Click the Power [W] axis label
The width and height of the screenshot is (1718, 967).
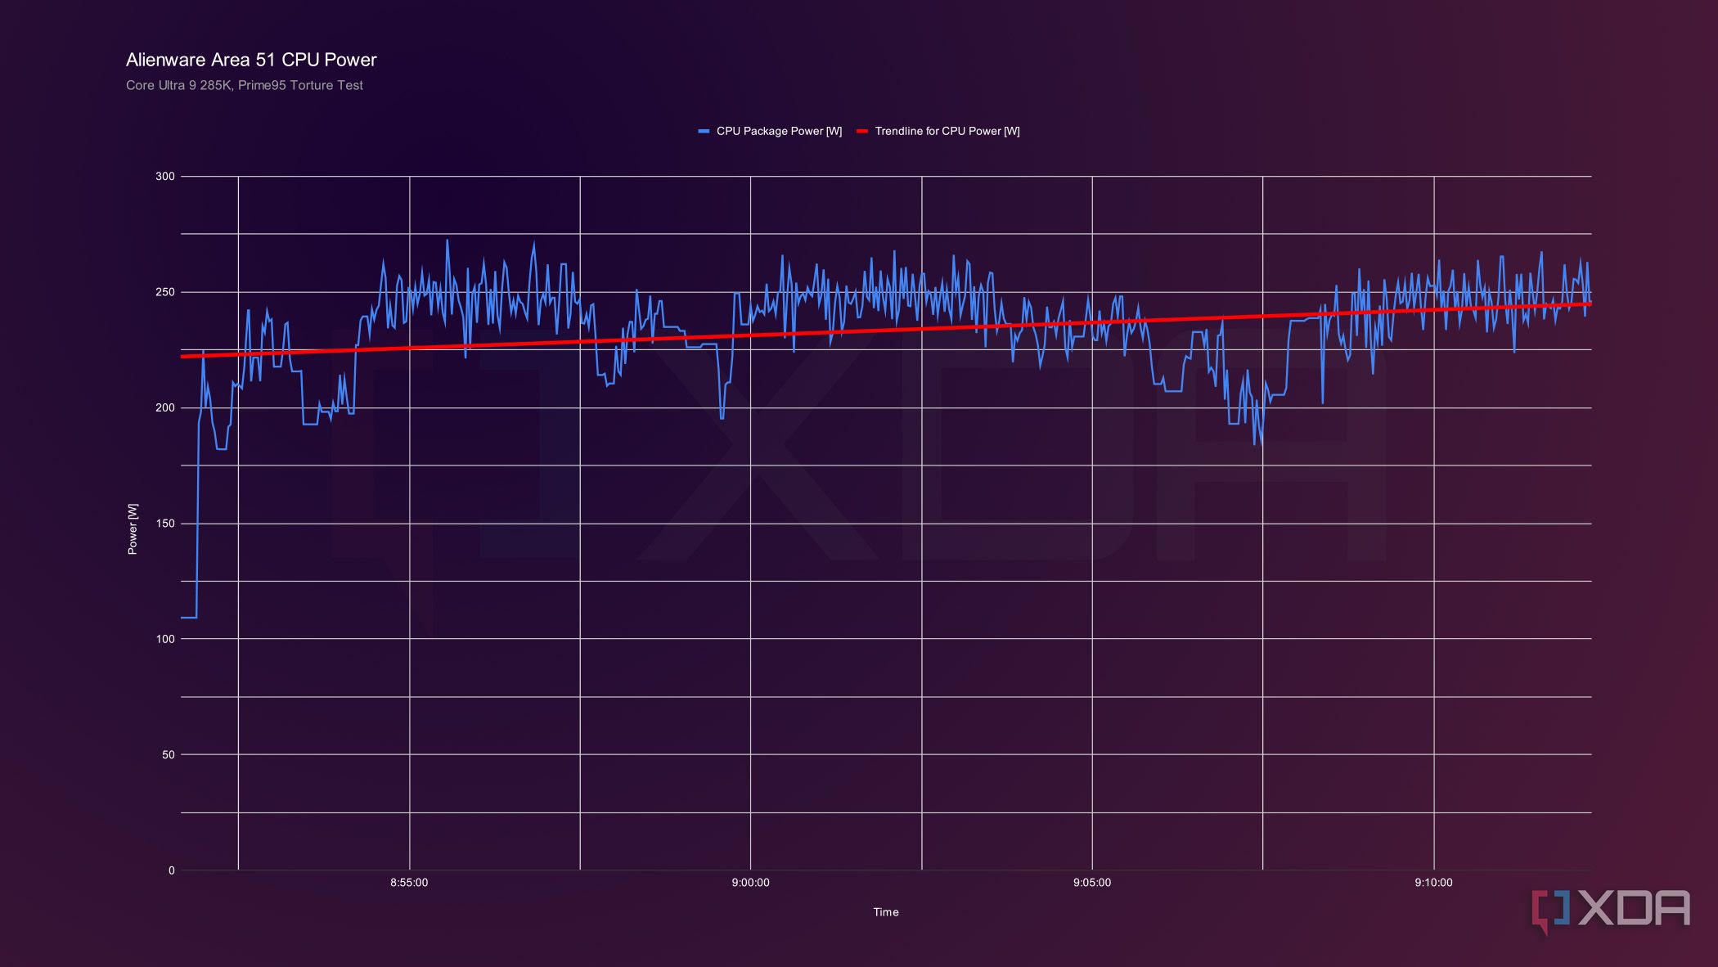click(133, 529)
